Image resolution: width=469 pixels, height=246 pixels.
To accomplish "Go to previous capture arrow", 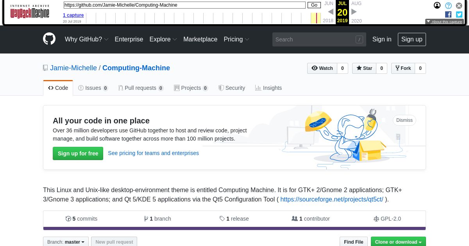I will (x=331, y=12).
